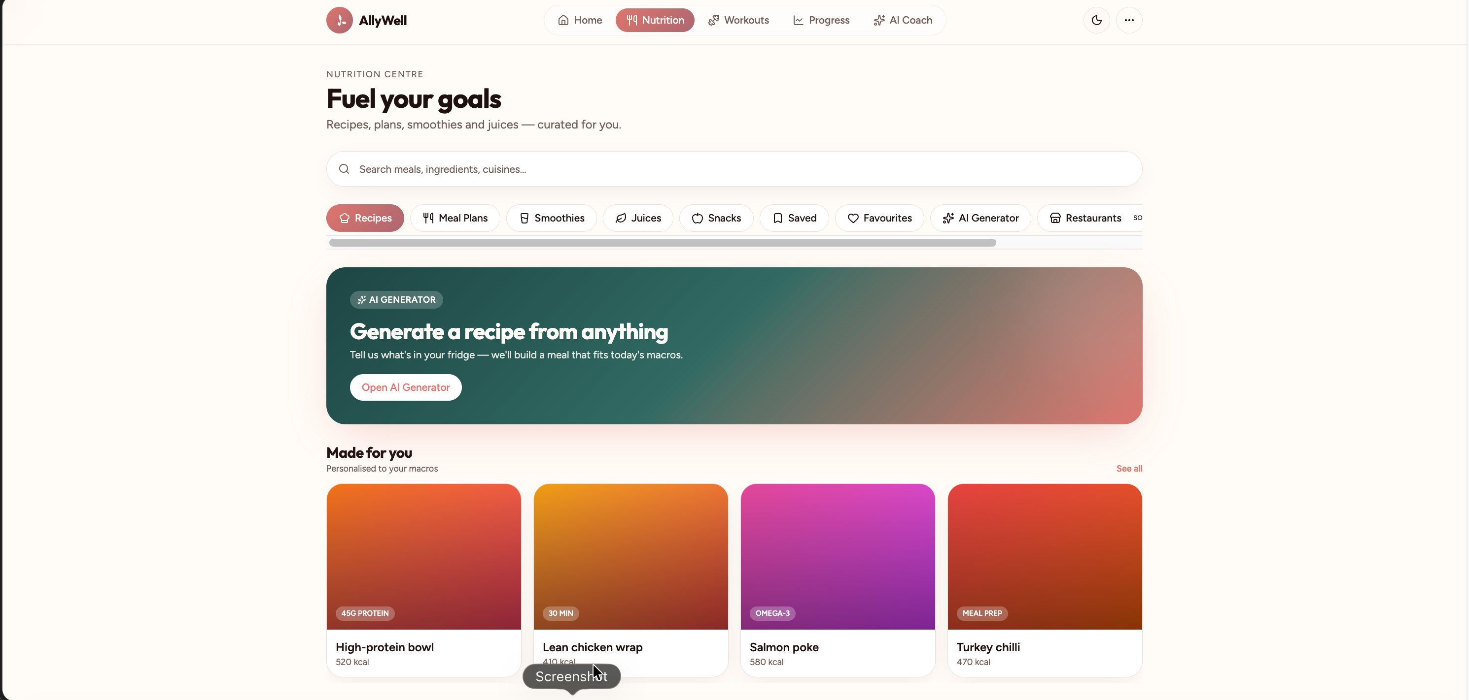The height and width of the screenshot is (700, 1469).
Task: Click the Made for you heading
Action: tap(369, 453)
